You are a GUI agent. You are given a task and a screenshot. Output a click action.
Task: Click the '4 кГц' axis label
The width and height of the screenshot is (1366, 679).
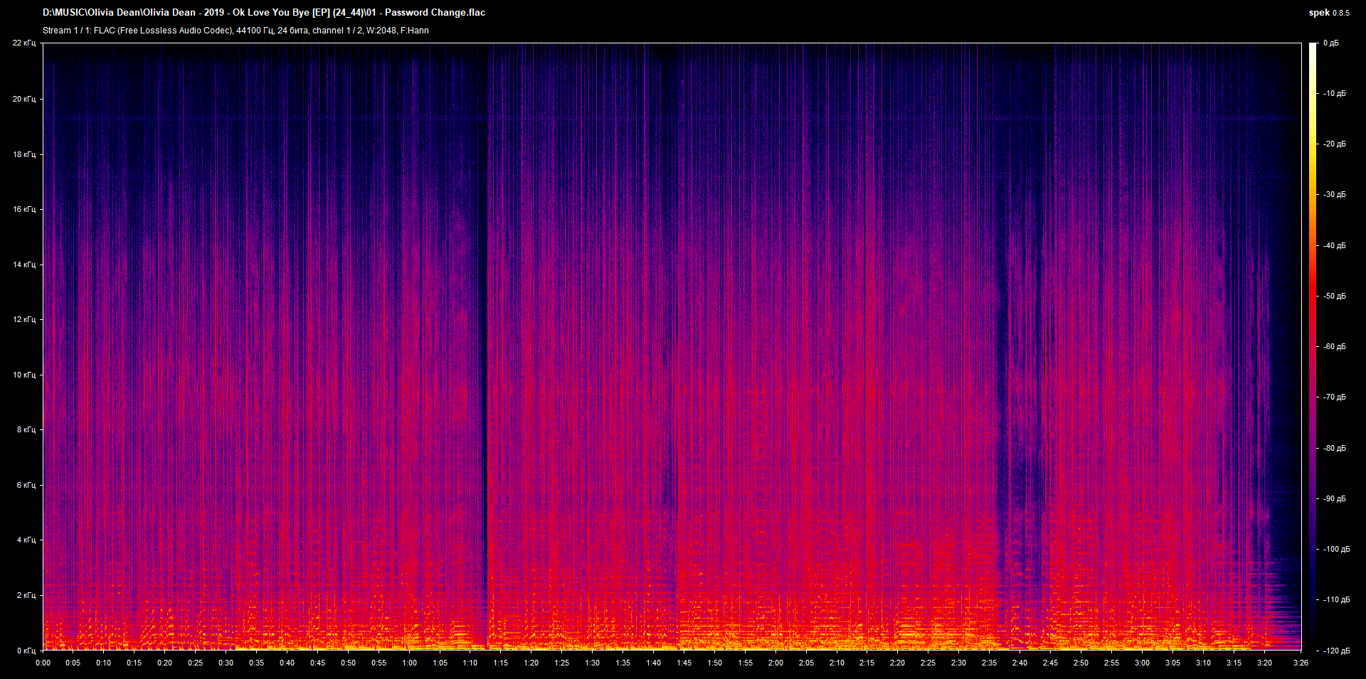pyautogui.click(x=26, y=540)
